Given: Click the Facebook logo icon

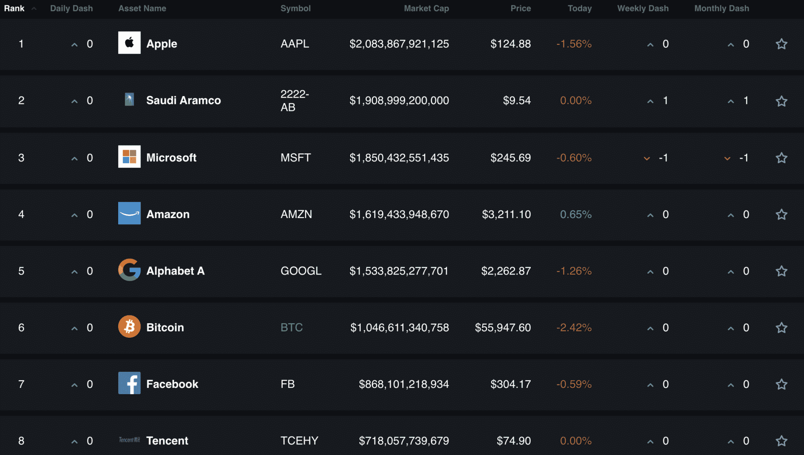Looking at the screenshot, I should pyautogui.click(x=129, y=383).
